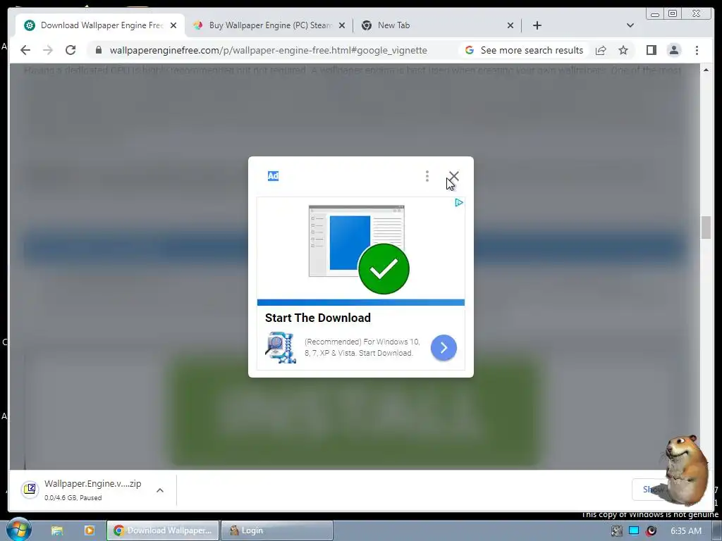This screenshot has width=722, height=541.
Task: Click the browser forward arrow
Action: tap(48, 50)
